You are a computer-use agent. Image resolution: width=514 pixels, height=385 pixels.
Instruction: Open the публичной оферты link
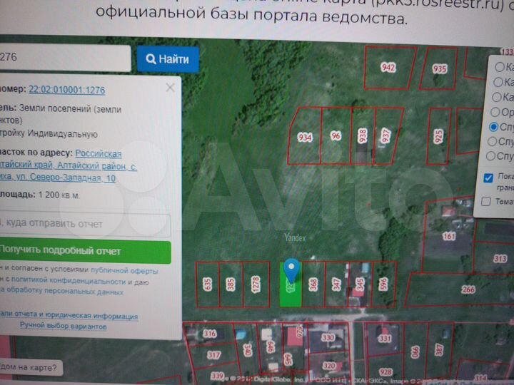[124, 271]
